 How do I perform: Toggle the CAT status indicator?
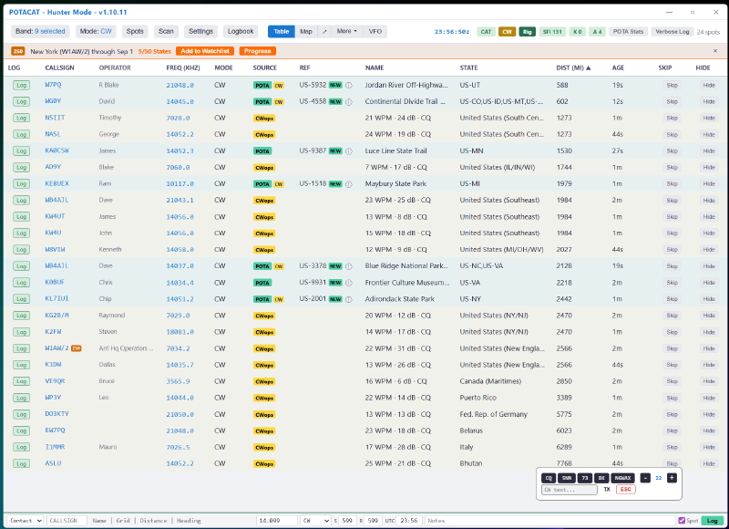tap(486, 32)
